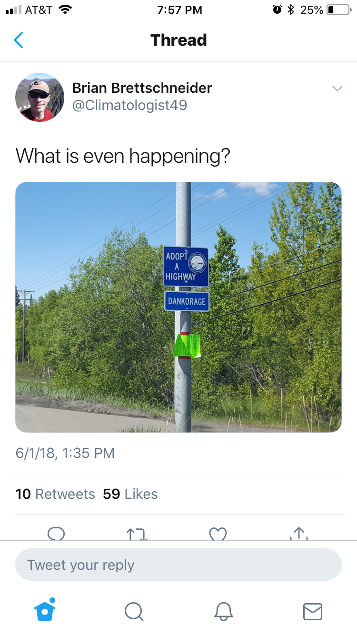The image size is (357, 635).
Task: Tap the Wi-Fi icon in status bar
Action: point(64,10)
